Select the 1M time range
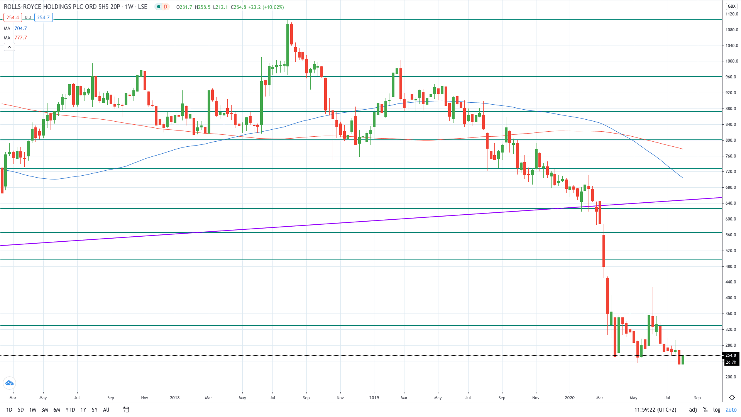The height and width of the screenshot is (417, 741). pos(33,410)
